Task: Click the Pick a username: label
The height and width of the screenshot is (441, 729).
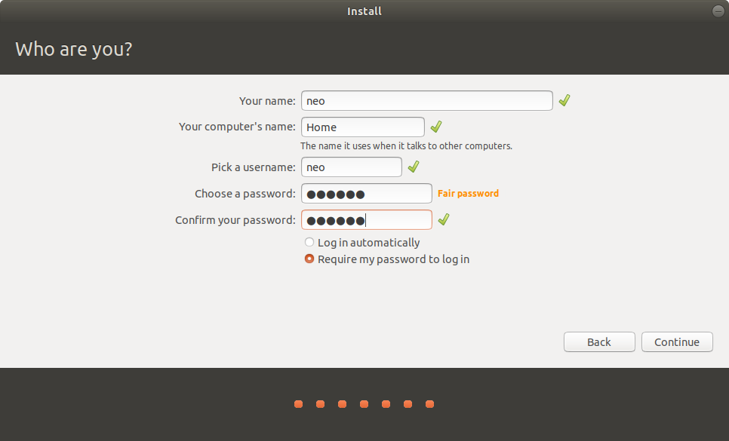Action: click(x=254, y=167)
